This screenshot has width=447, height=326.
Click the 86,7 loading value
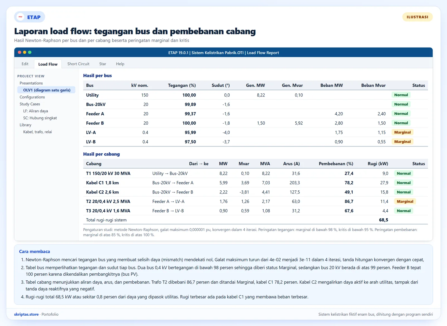coord(349,202)
